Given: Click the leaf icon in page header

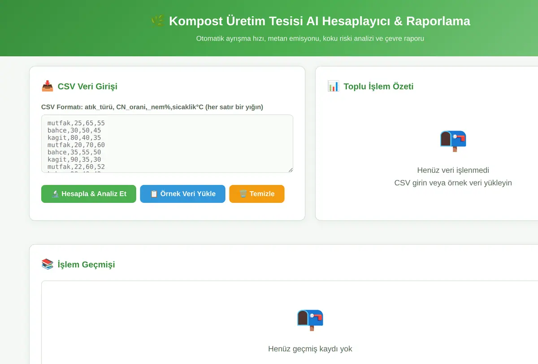Looking at the screenshot, I should tap(158, 21).
